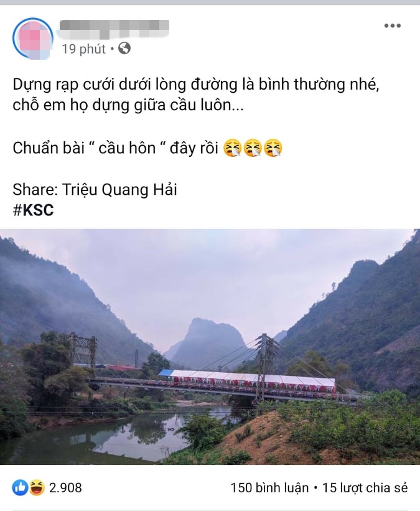420x511 pixels.
Task: Open the #KSC hashtag
Action: click(33, 210)
